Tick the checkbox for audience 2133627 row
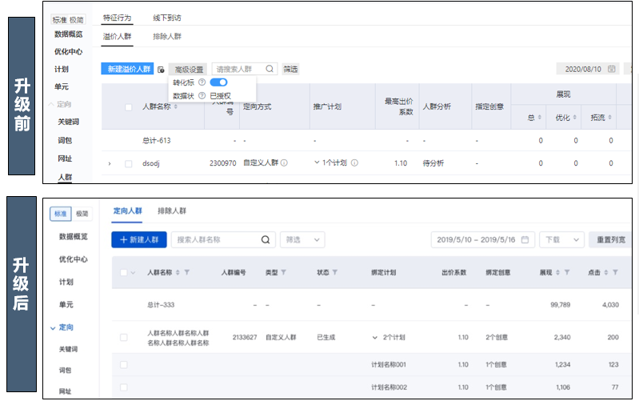The height and width of the screenshot is (405, 639). point(124,338)
